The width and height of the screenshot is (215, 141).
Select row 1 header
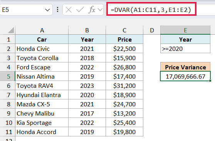[x=8, y=39]
